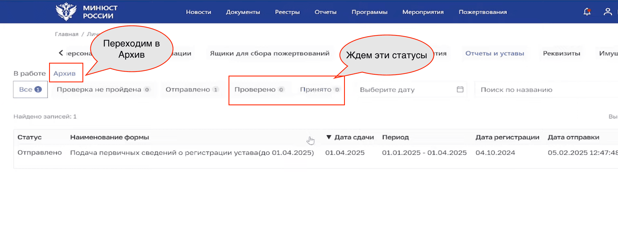Open the Новости menu item
618x233 pixels.
click(x=199, y=12)
